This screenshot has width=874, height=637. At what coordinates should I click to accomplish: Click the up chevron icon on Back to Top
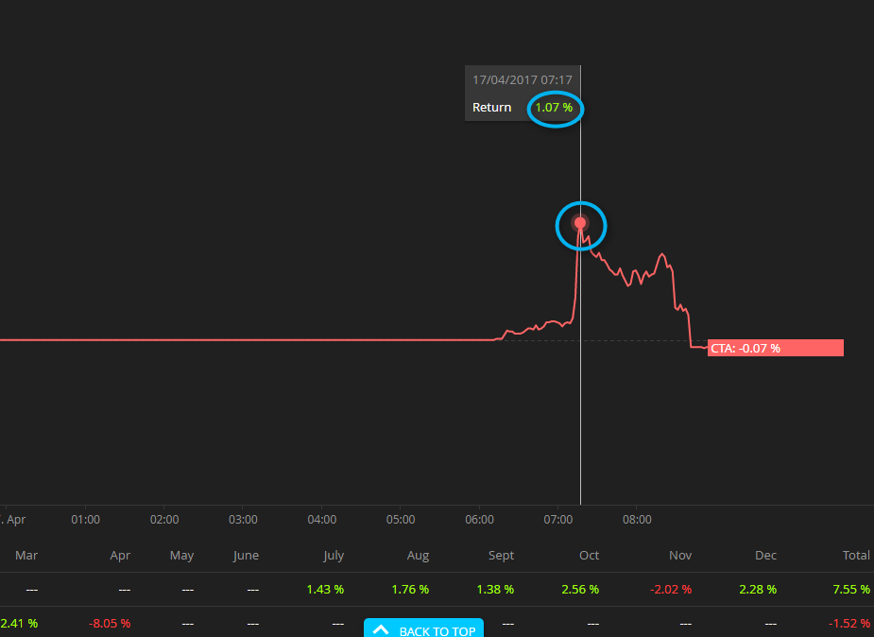tap(381, 629)
